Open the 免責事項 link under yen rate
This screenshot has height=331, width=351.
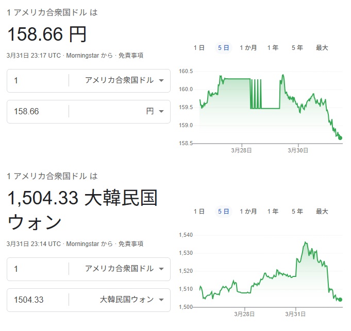pyautogui.click(x=131, y=56)
